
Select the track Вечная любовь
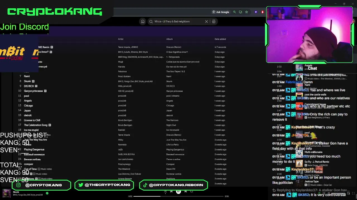point(32,159)
